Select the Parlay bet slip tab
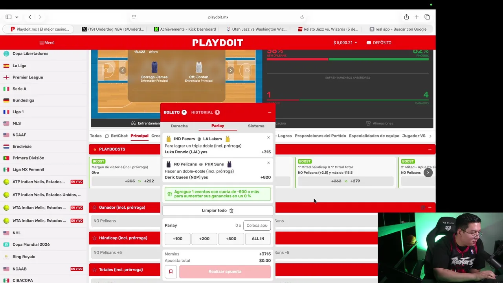Screen dimensions: 503x283 (218, 126)
